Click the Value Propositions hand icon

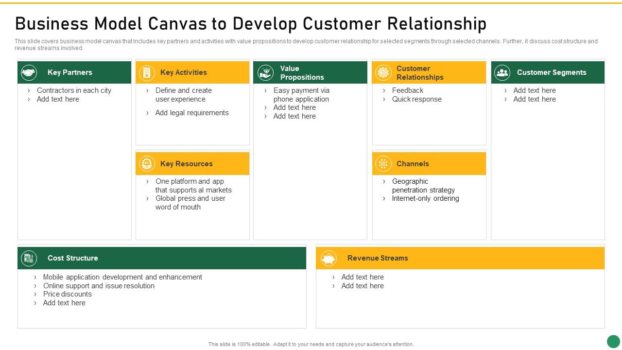point(266,72)
